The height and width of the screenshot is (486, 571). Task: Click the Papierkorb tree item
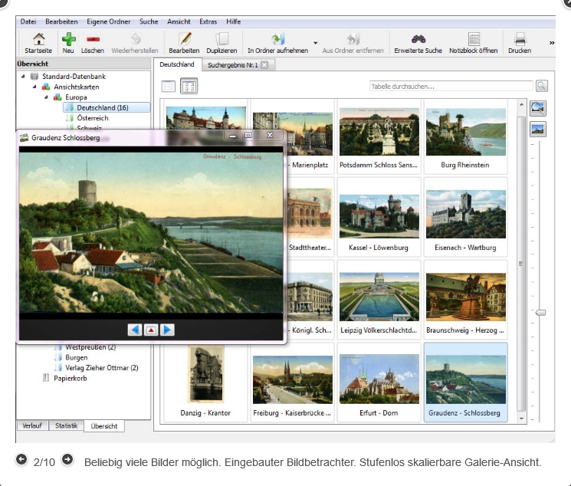pyautogui.click(x=70, y=378)
